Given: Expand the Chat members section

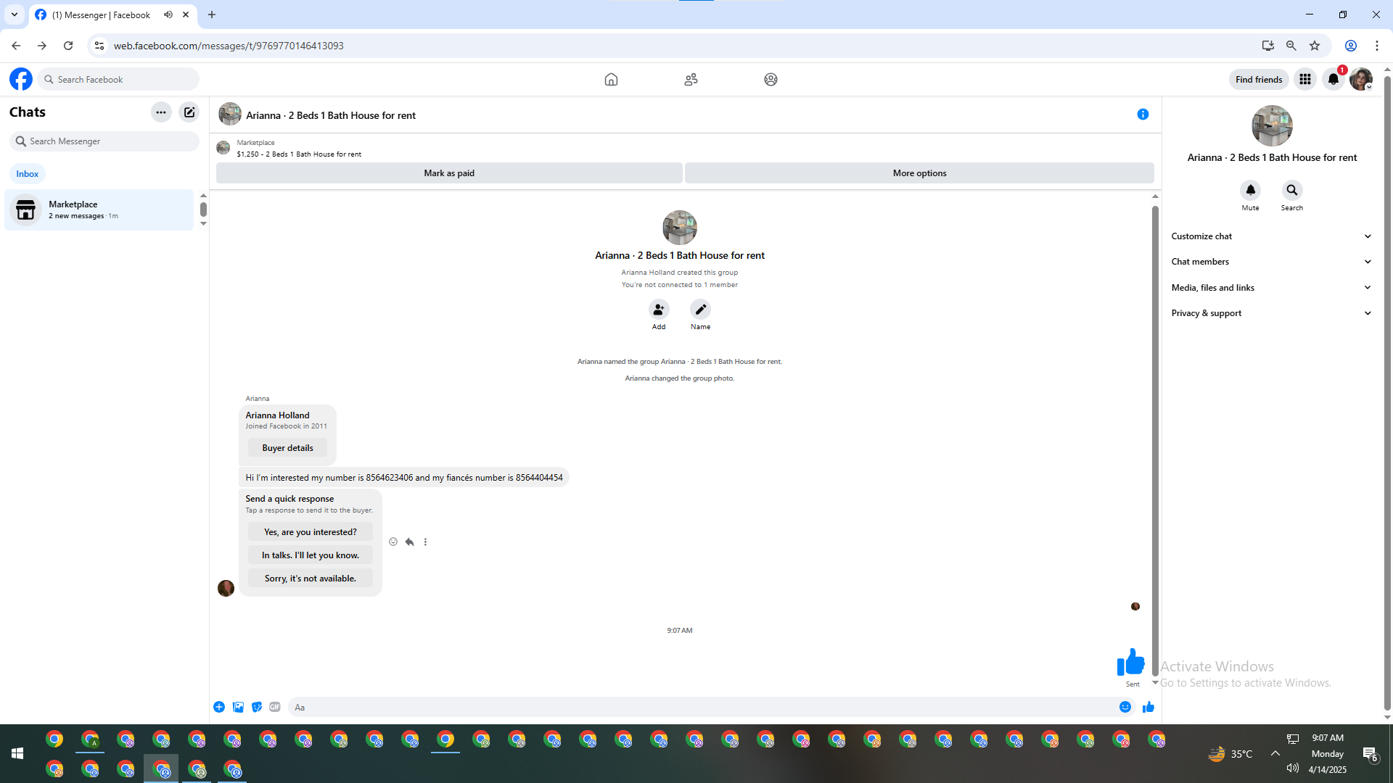Looking at the screenshot, I should coord(1271,262).
